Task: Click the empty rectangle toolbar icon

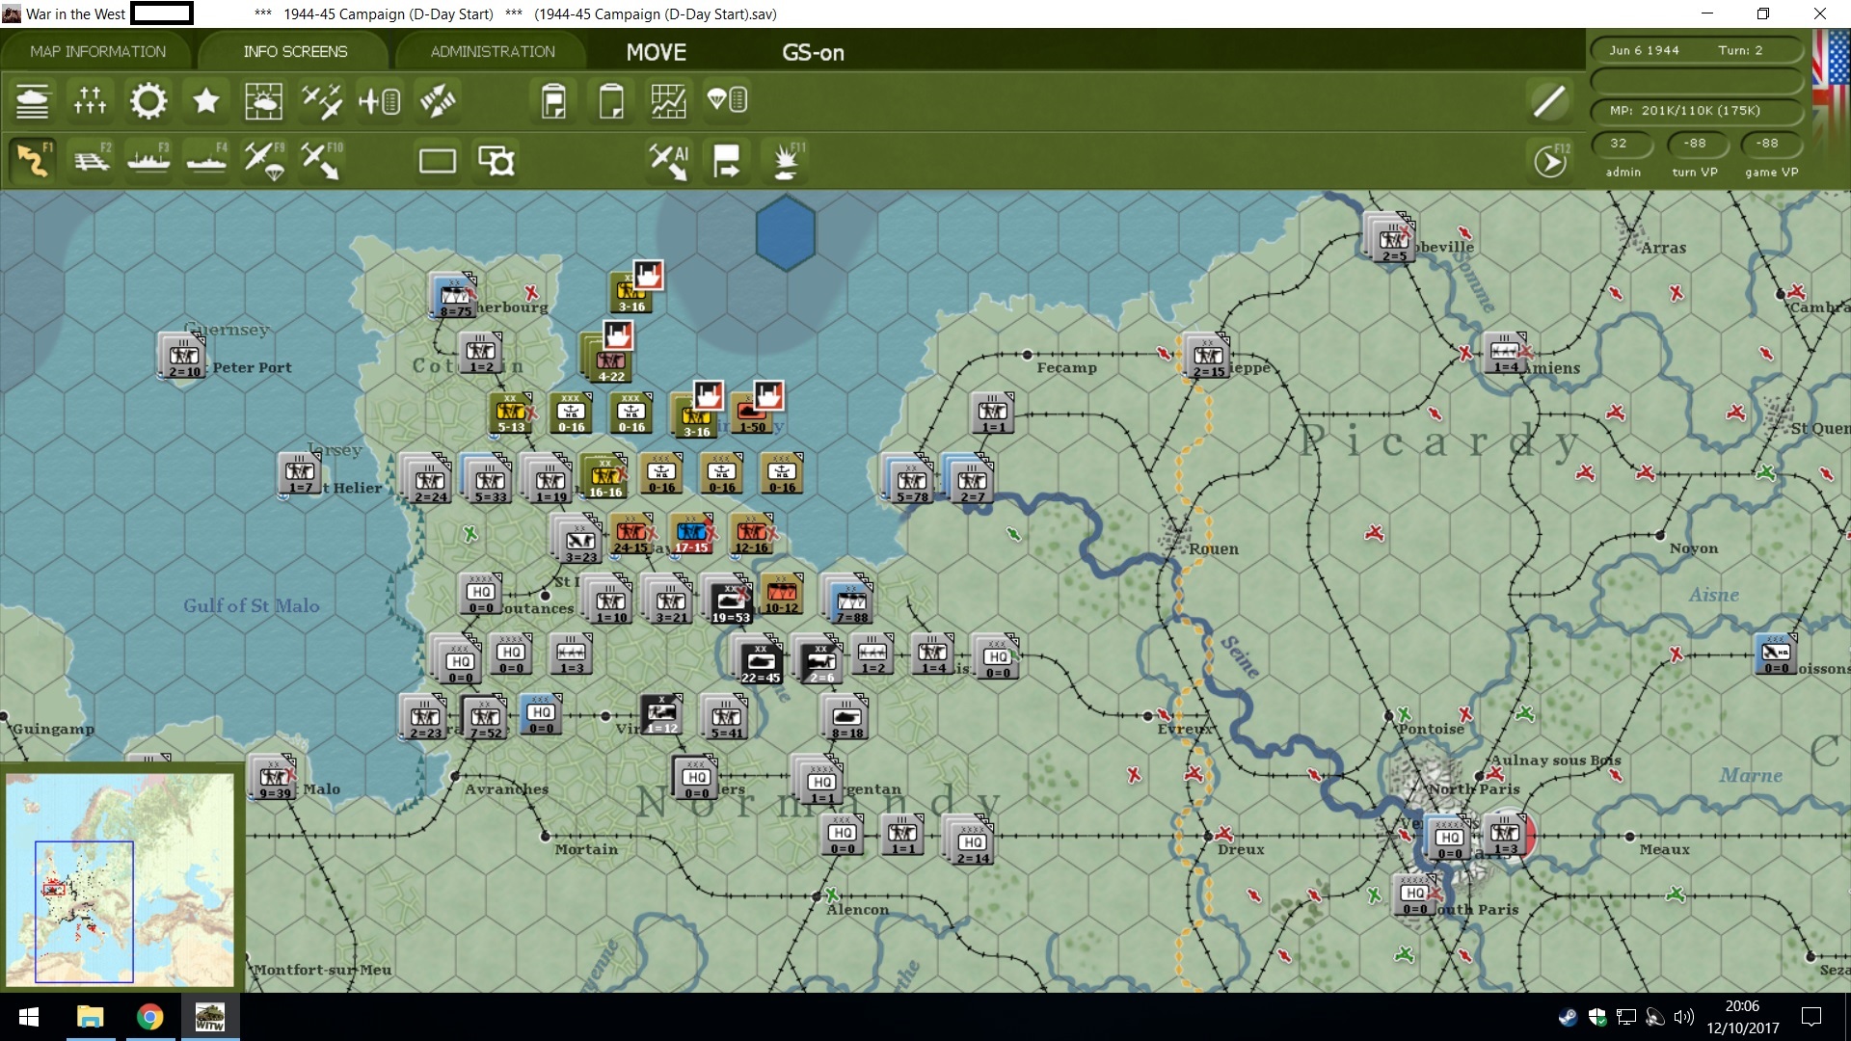Action: [x=438, y=161]
